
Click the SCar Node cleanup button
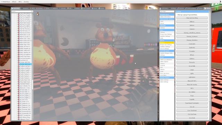[x=192, y=118]
